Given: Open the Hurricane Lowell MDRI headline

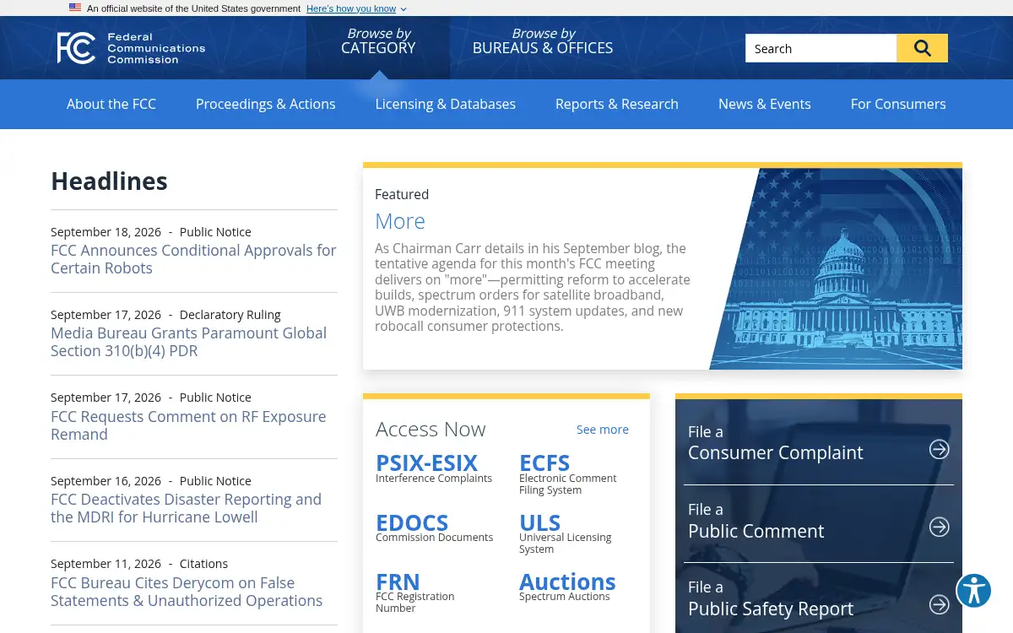Looking at the screenshot, I should pyautogui.click(x=186, y=508).
